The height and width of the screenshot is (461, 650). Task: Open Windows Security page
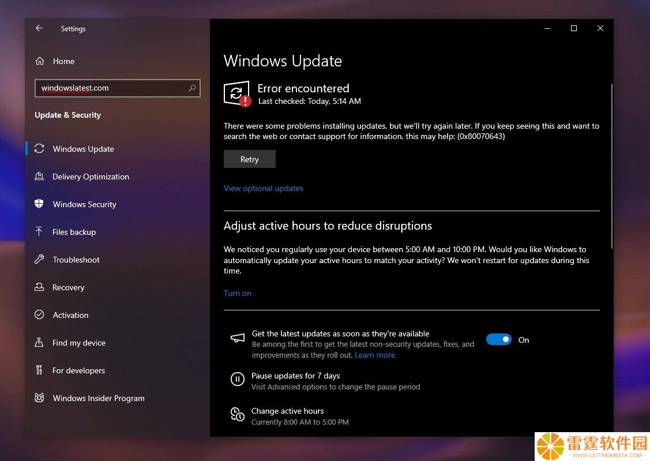point(85,204)
